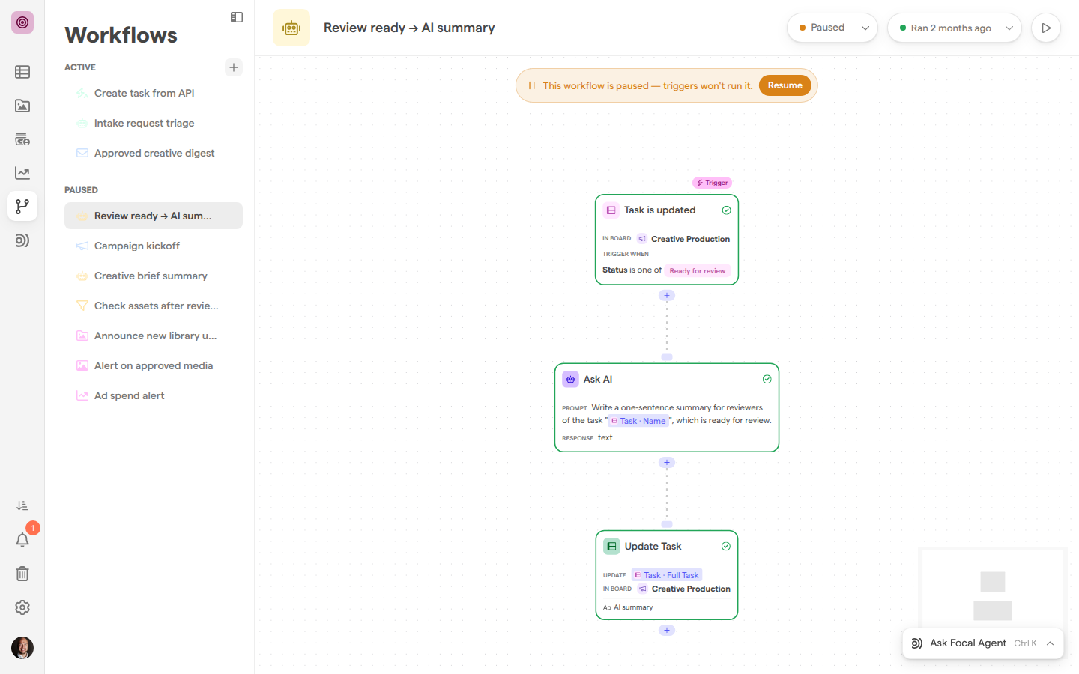Click the Task · Full Task variable chip
1079x674 pixels.
(667, 575)
